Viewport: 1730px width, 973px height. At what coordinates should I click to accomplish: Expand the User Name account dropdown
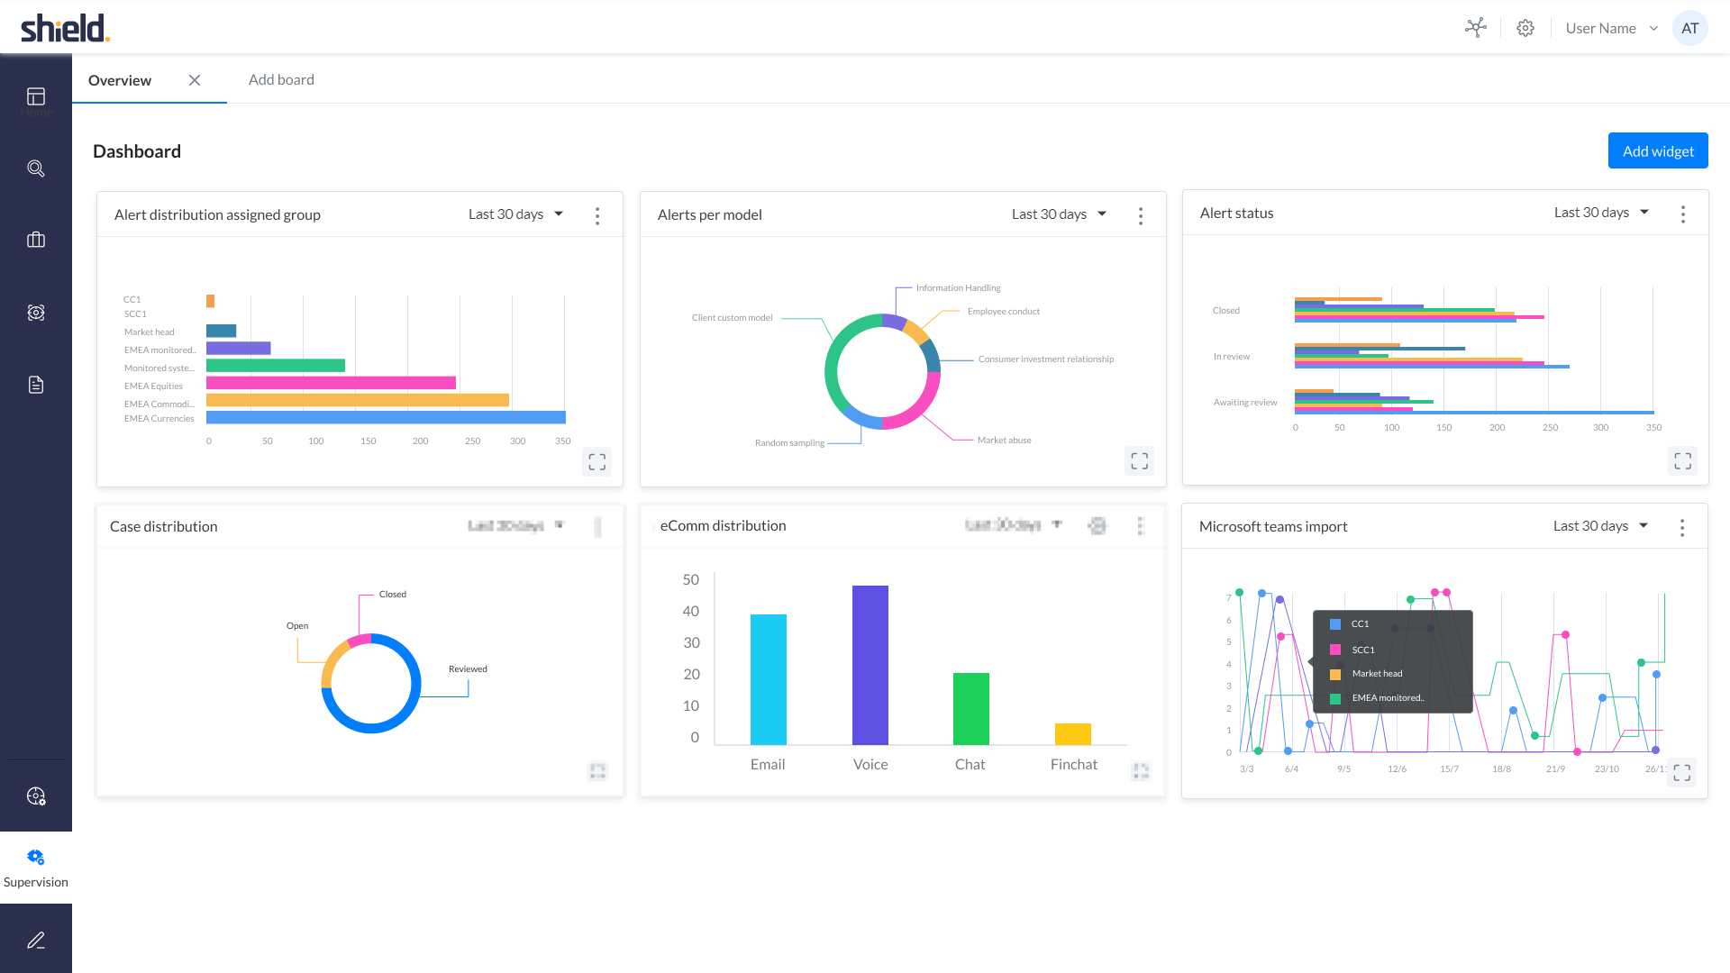[1612, 28]
